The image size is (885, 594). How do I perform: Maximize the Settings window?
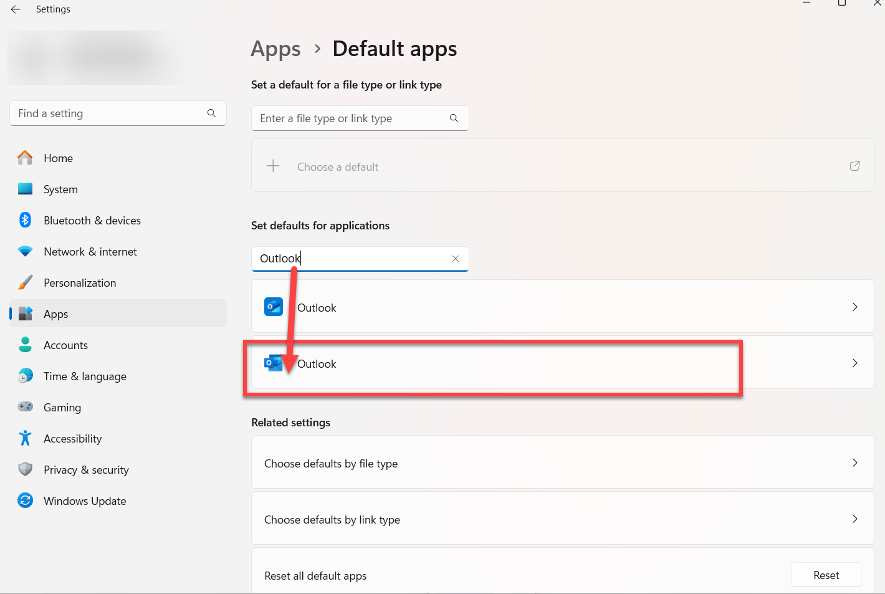point(842,3)
